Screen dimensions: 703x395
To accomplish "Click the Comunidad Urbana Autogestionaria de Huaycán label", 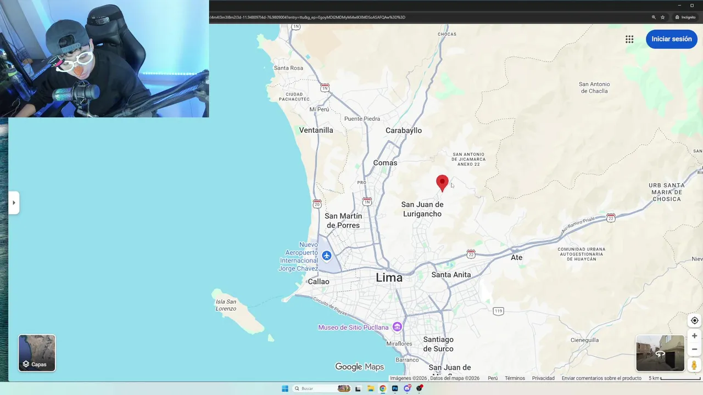I will (x=582, y=254).
